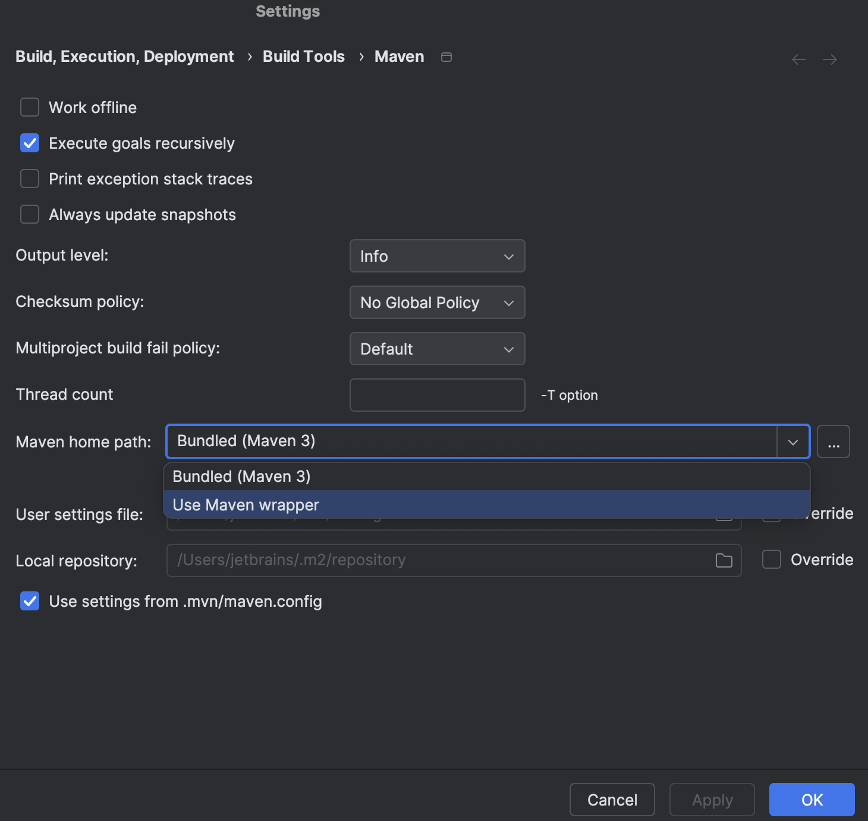This screenshot has height=821, width=868.
Task: Open the Output level dropdown
Action: point(437,256)
